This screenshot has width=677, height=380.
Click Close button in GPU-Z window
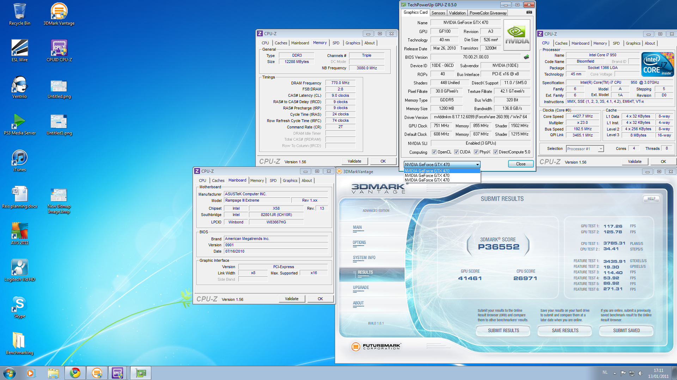click(x=520, y=164)
